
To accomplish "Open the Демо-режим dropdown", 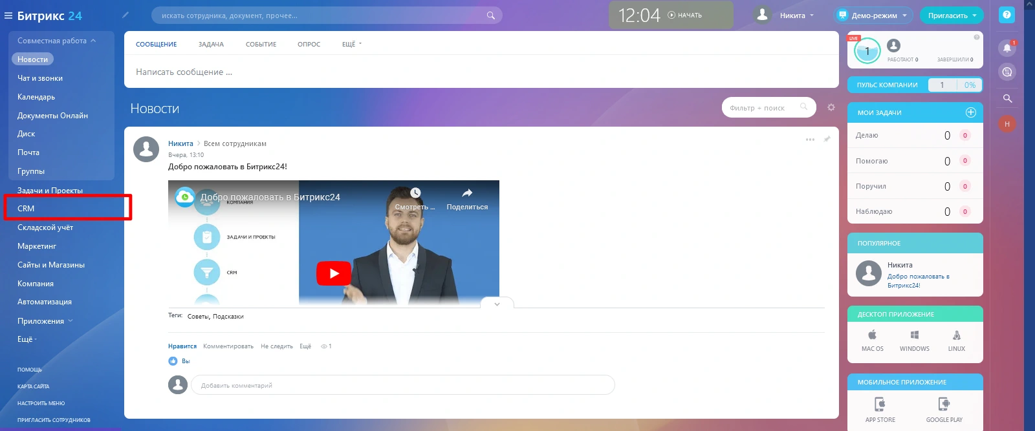I will pyautogui.click(x=873, y=16).
